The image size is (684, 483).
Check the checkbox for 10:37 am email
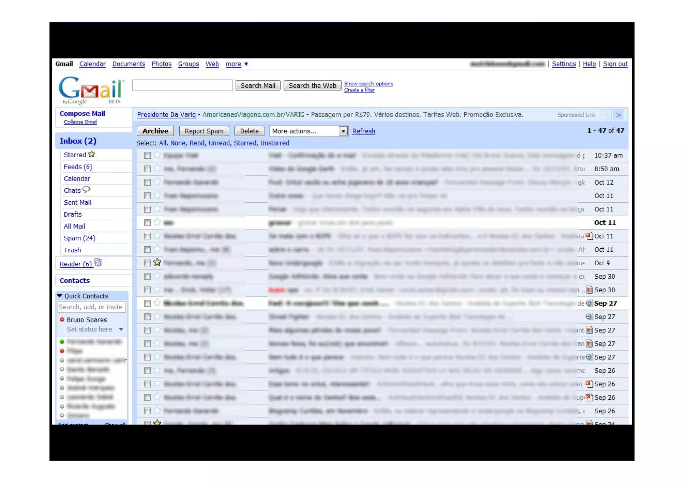(147, 156)
